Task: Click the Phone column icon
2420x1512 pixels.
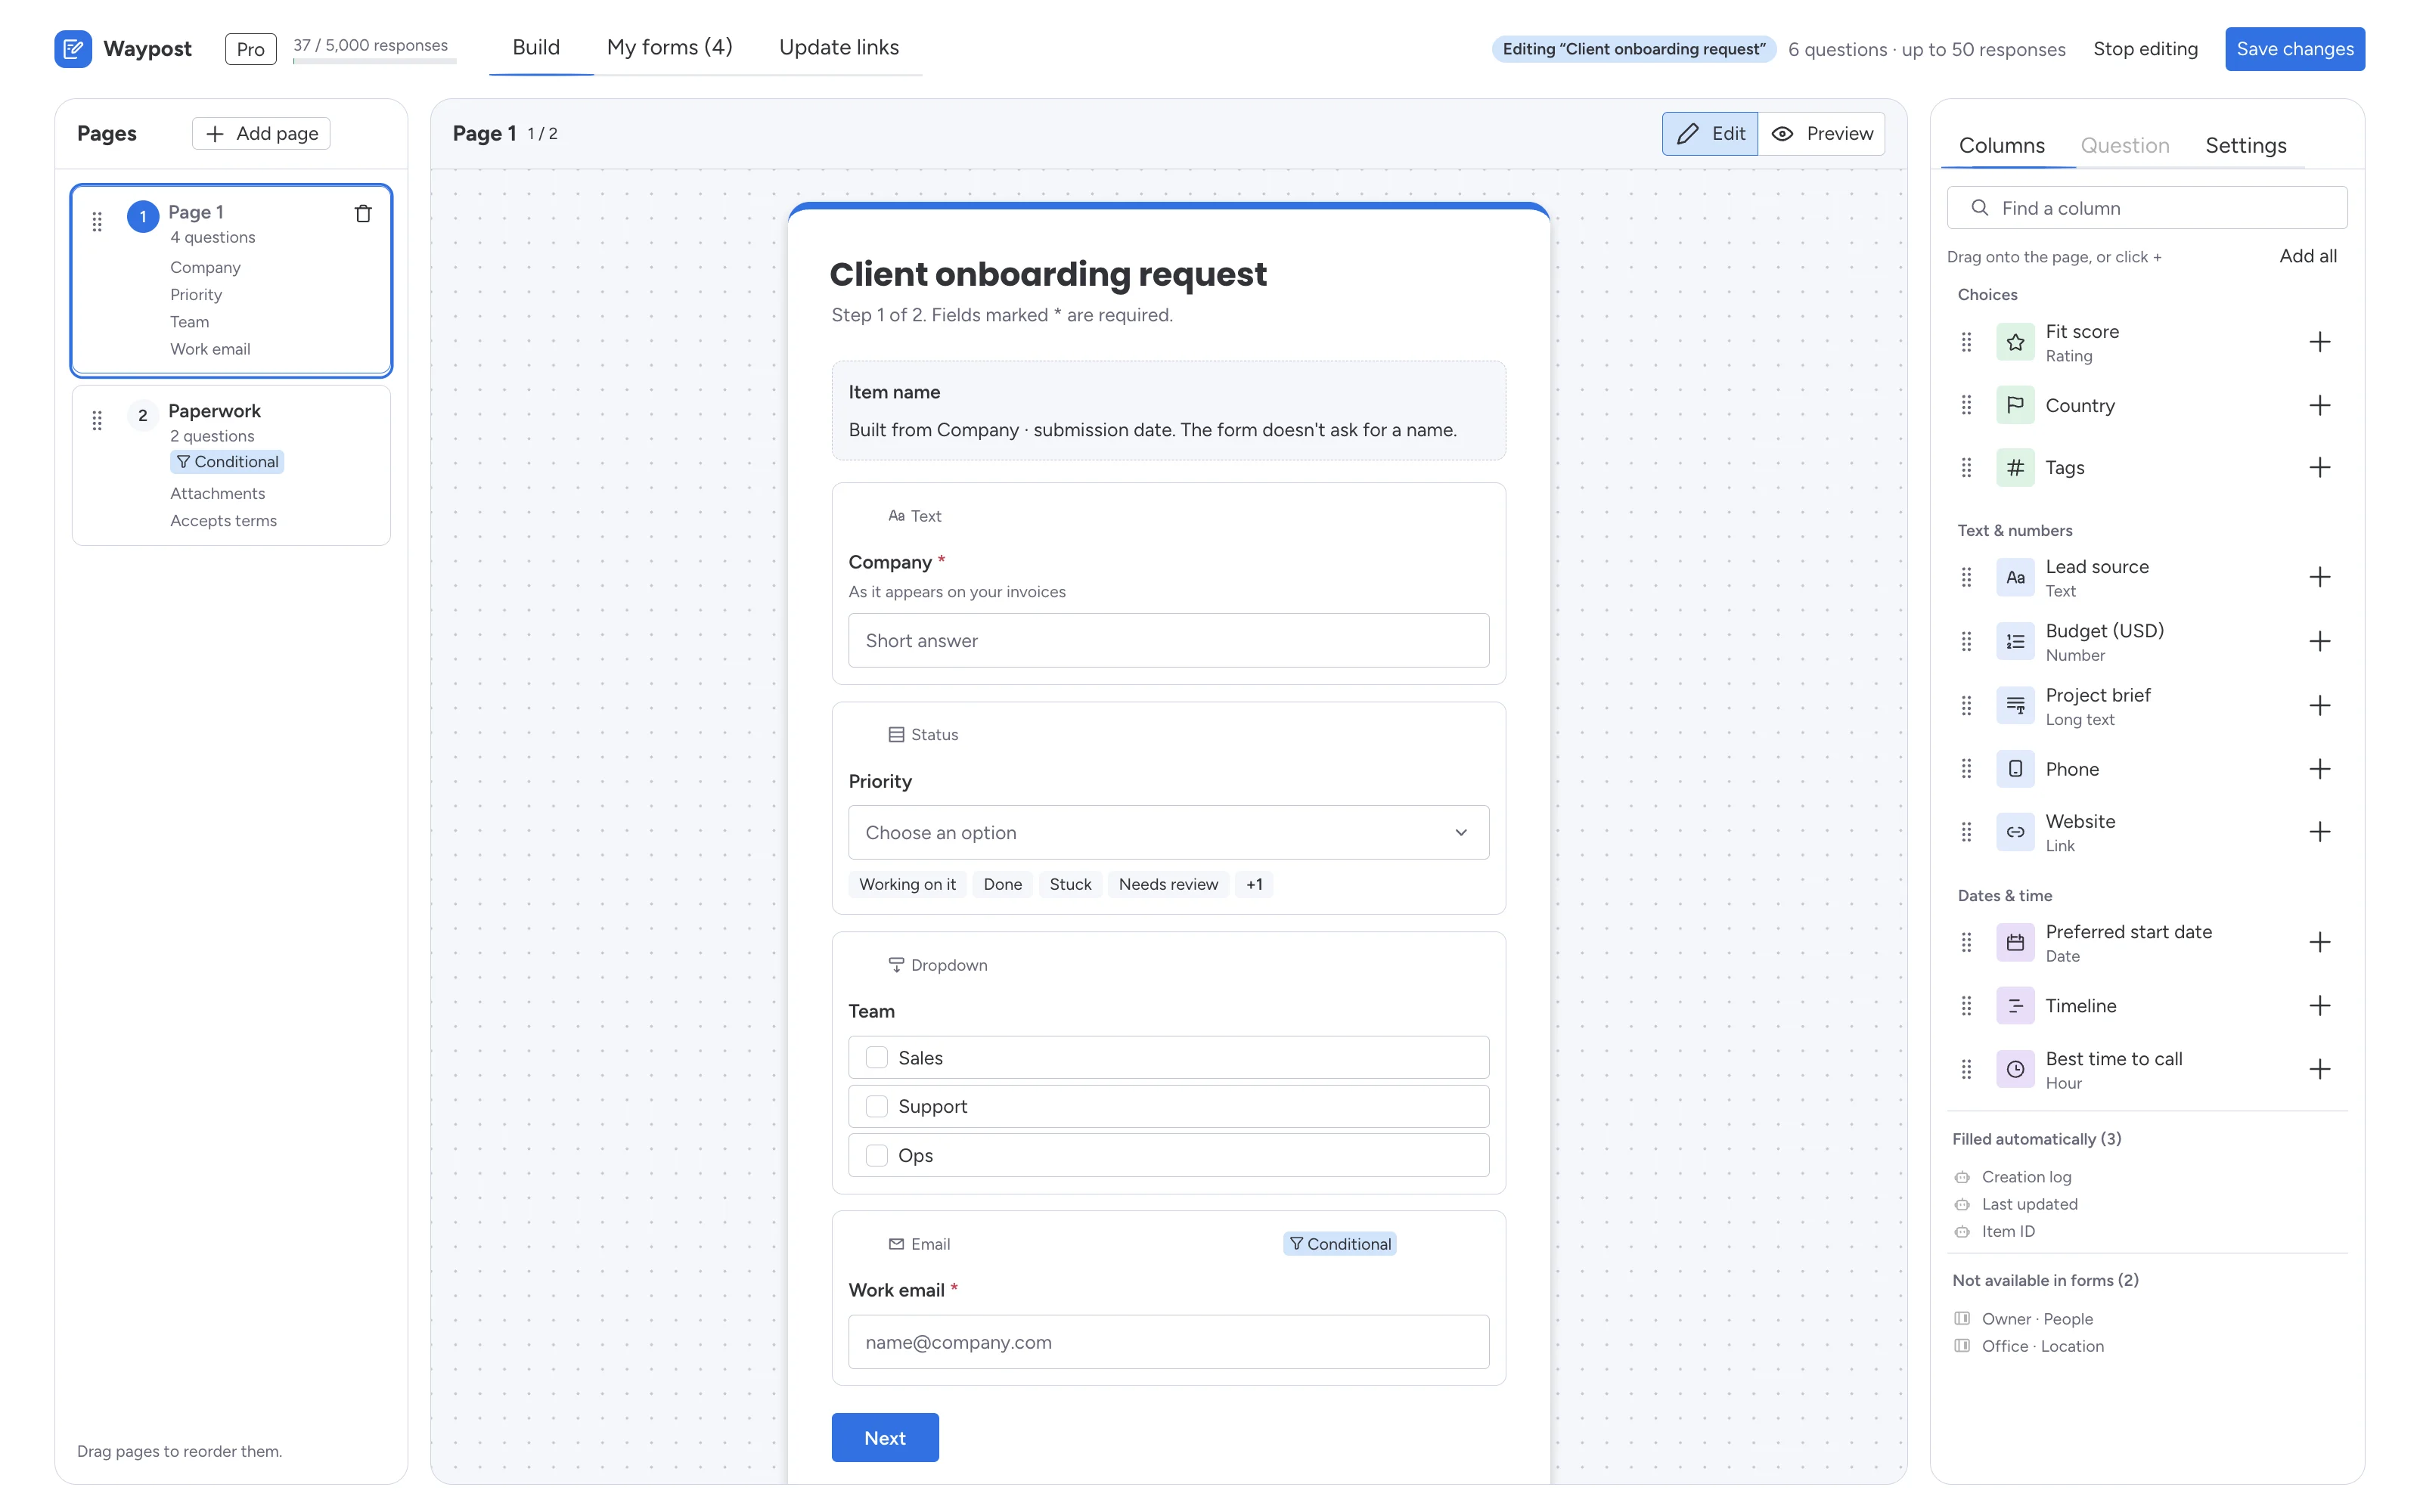Action: (x=2015, y=769)
